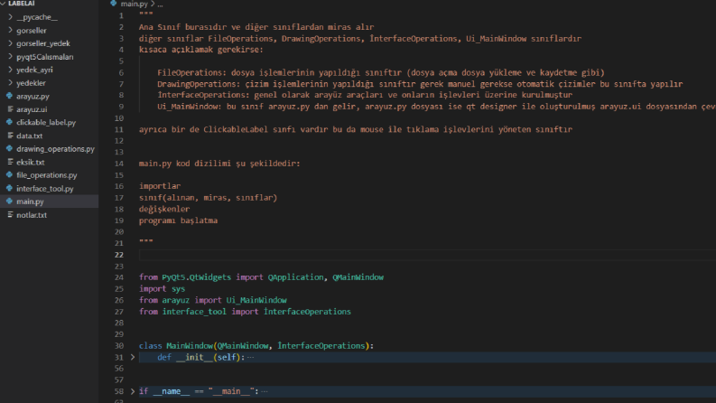Click line number 22 in the gutter
The image size is (716, 403).
(x=118, y=255)
